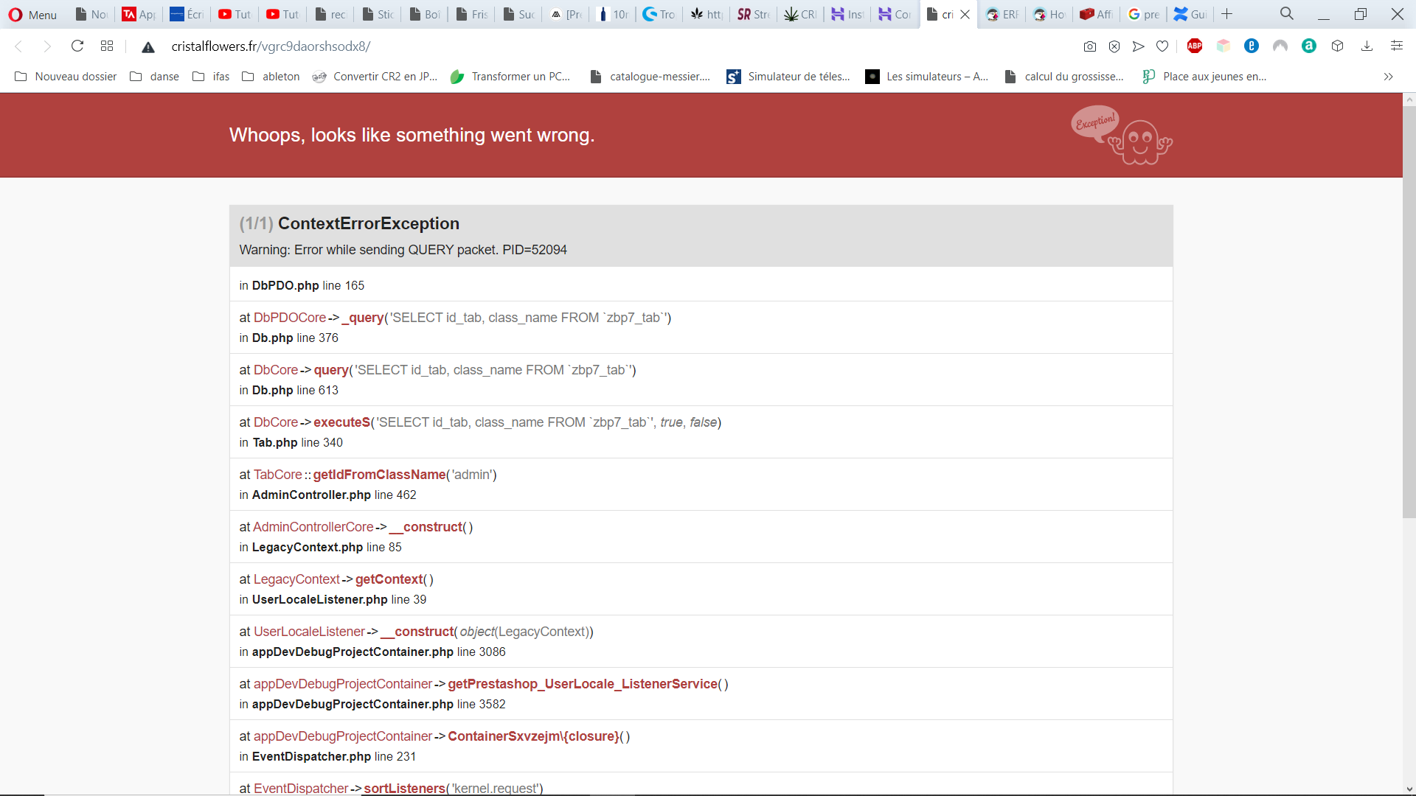The width and height of the screenshot is (1416, 796).
Task: Open the downloads icon in toolbar
Action: point(1367,46)
